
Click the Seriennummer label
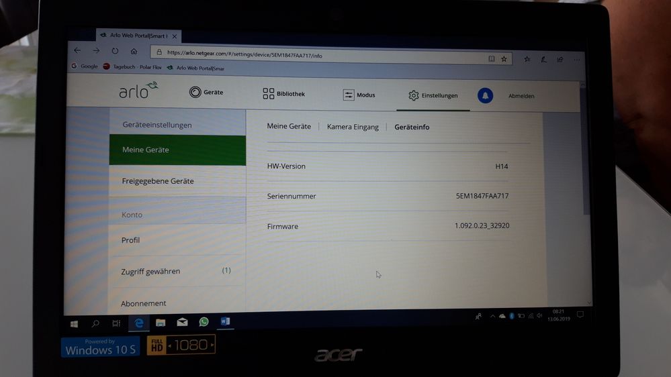click(x=292, y=196)
